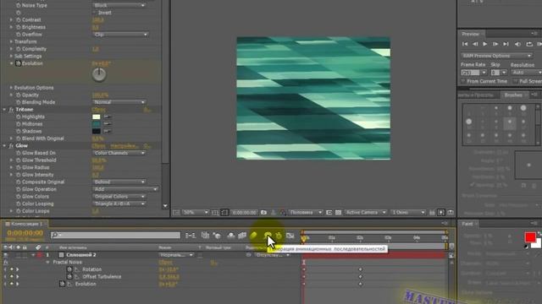The width and height of the screenshot is (542, 304).
Task: Pick Highlights color with eyedropper
Action: pyautogui.click(x=108, y=117)
